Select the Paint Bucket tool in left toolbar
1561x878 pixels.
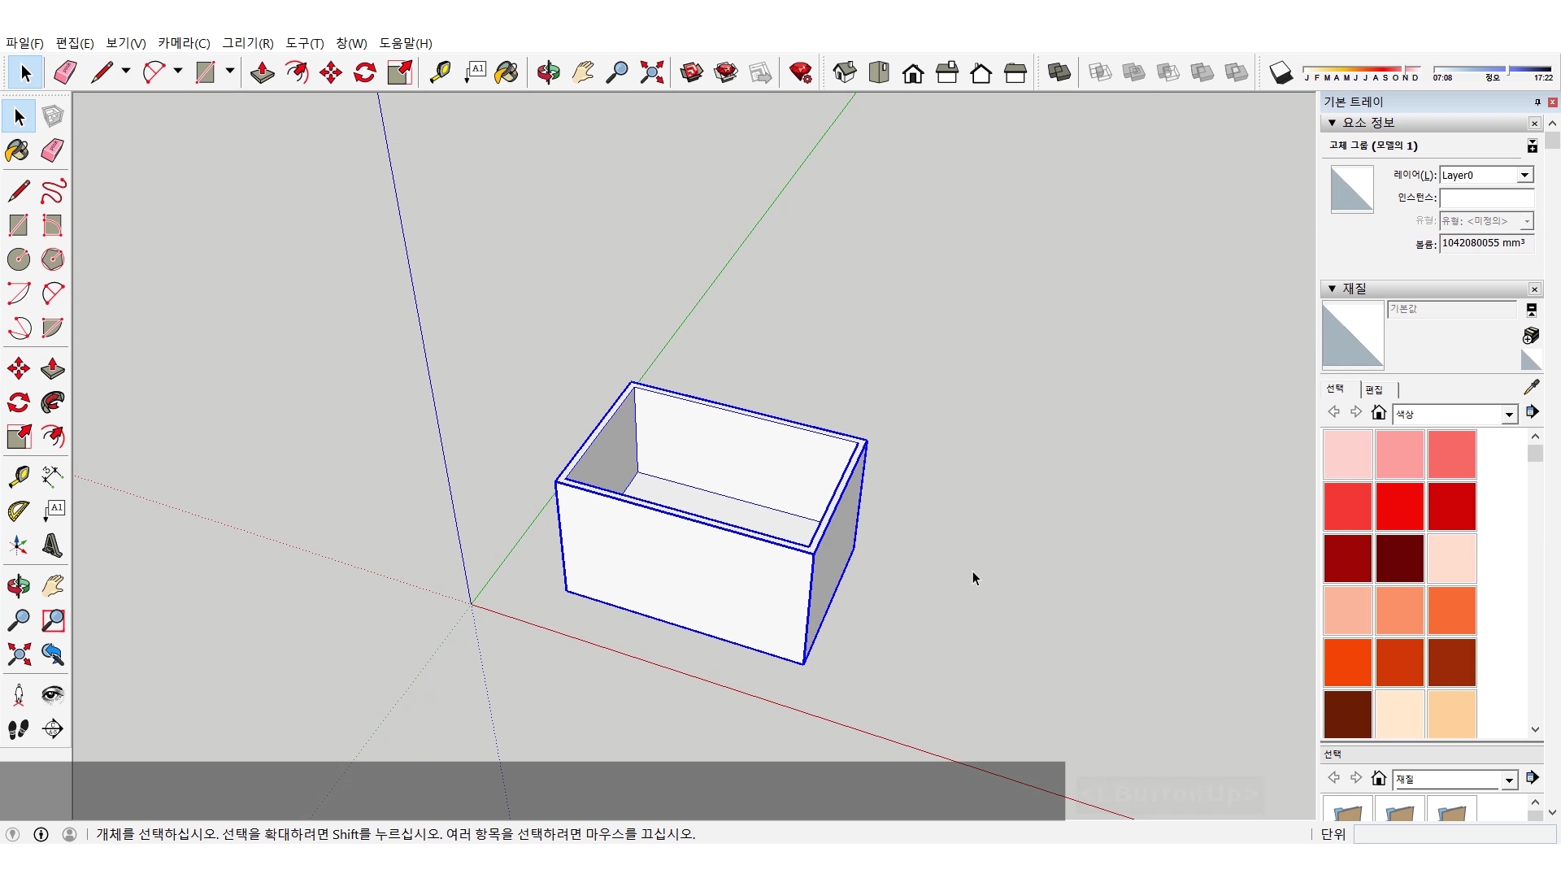(x=18, y=150)
